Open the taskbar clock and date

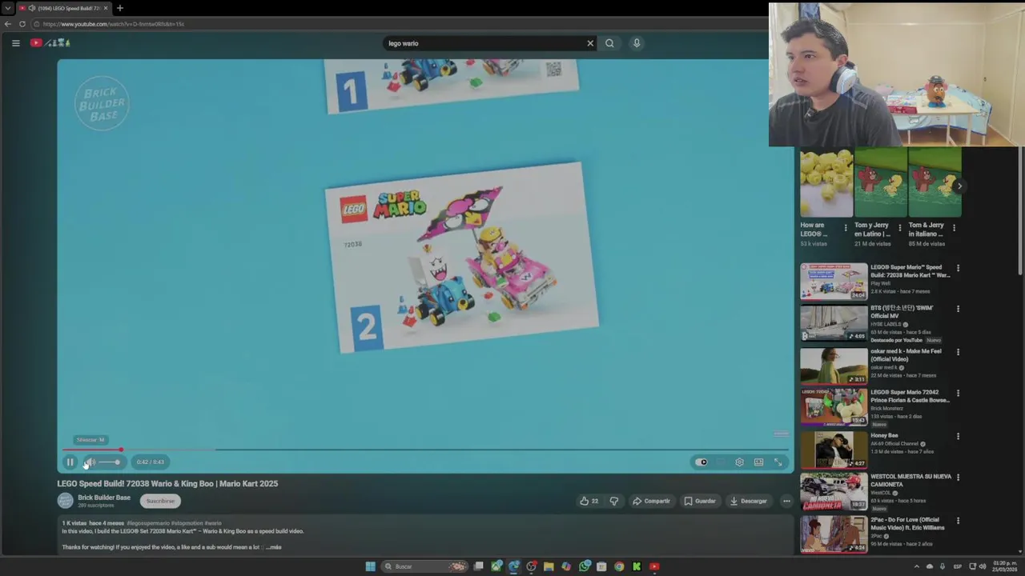coord(1004,566)
